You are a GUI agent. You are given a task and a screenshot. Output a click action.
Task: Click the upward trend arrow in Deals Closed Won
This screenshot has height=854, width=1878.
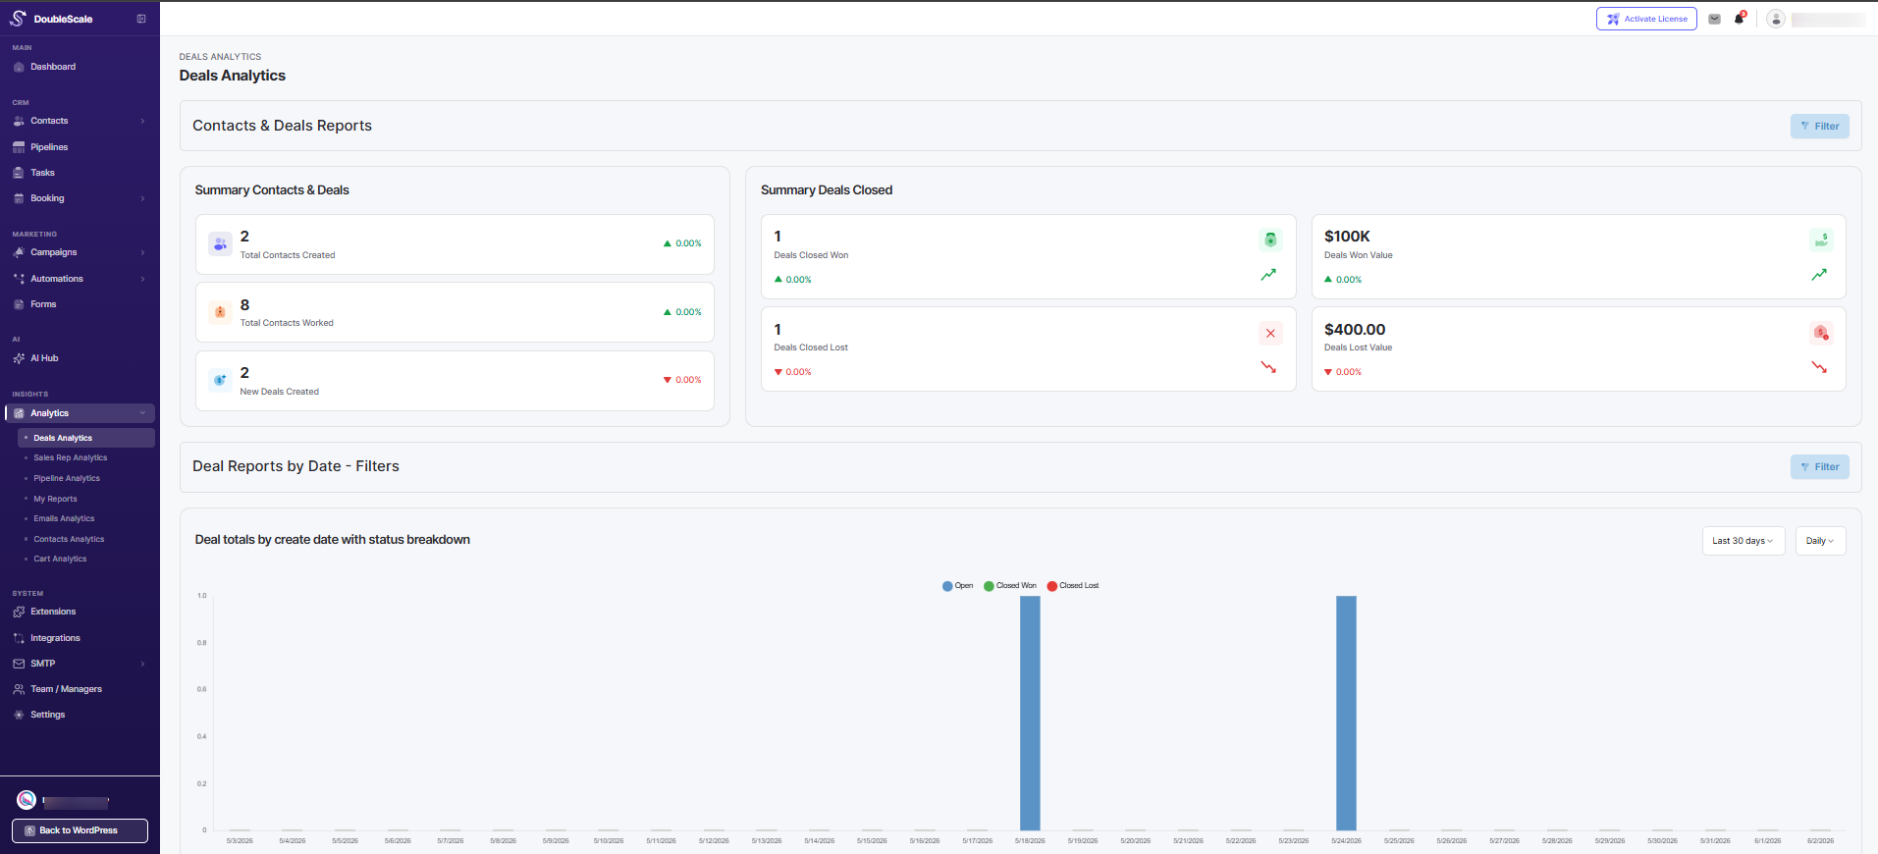tap(1268, 275)
